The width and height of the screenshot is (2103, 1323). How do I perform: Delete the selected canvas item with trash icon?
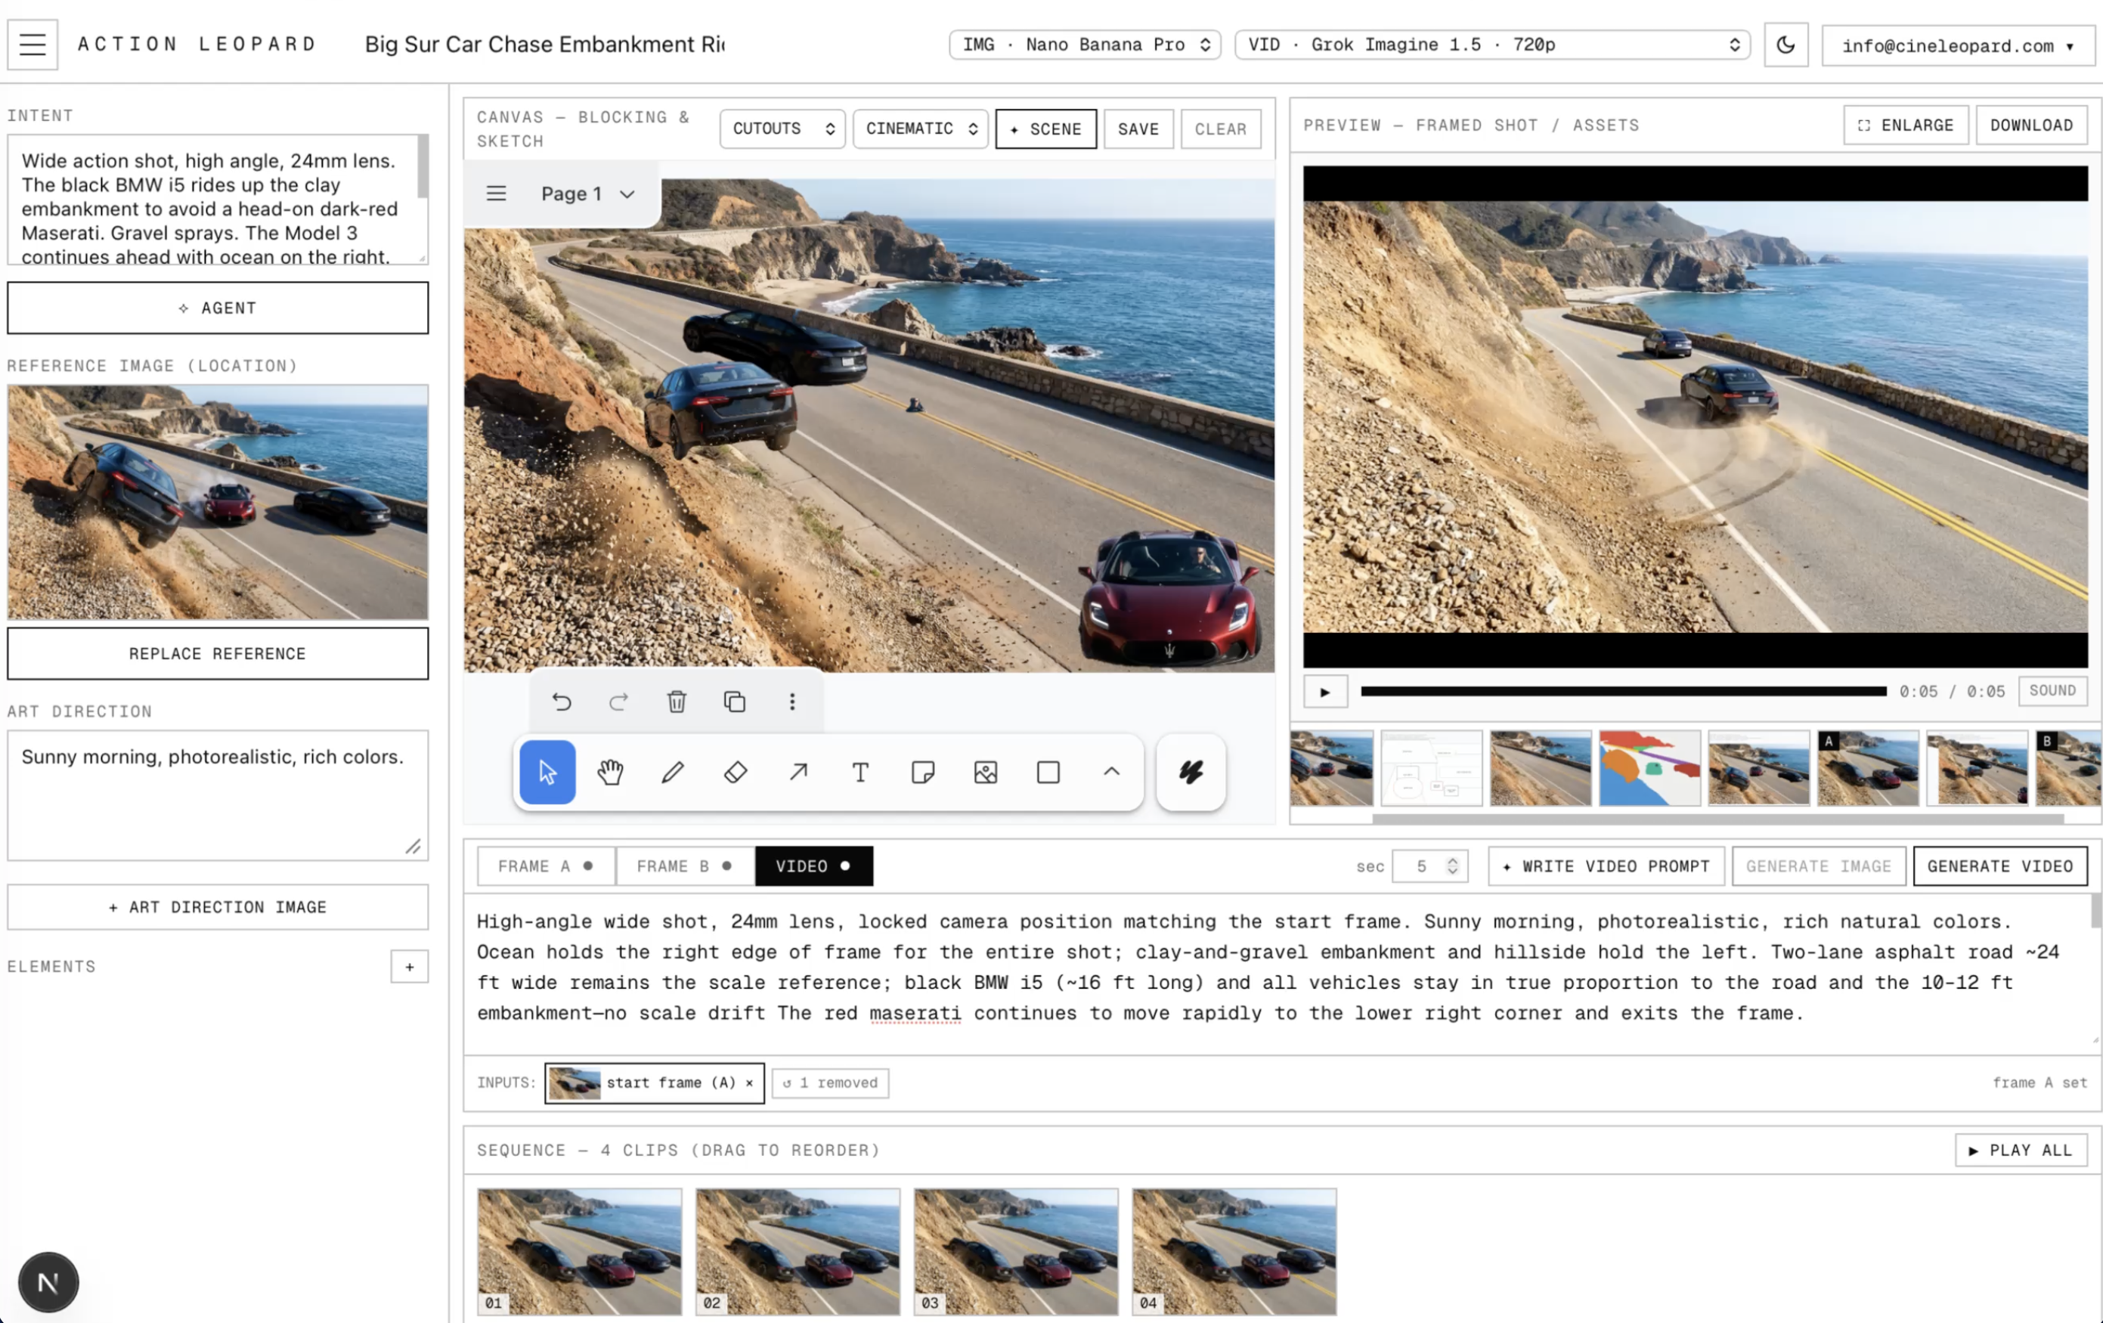(x=677, y=702)
